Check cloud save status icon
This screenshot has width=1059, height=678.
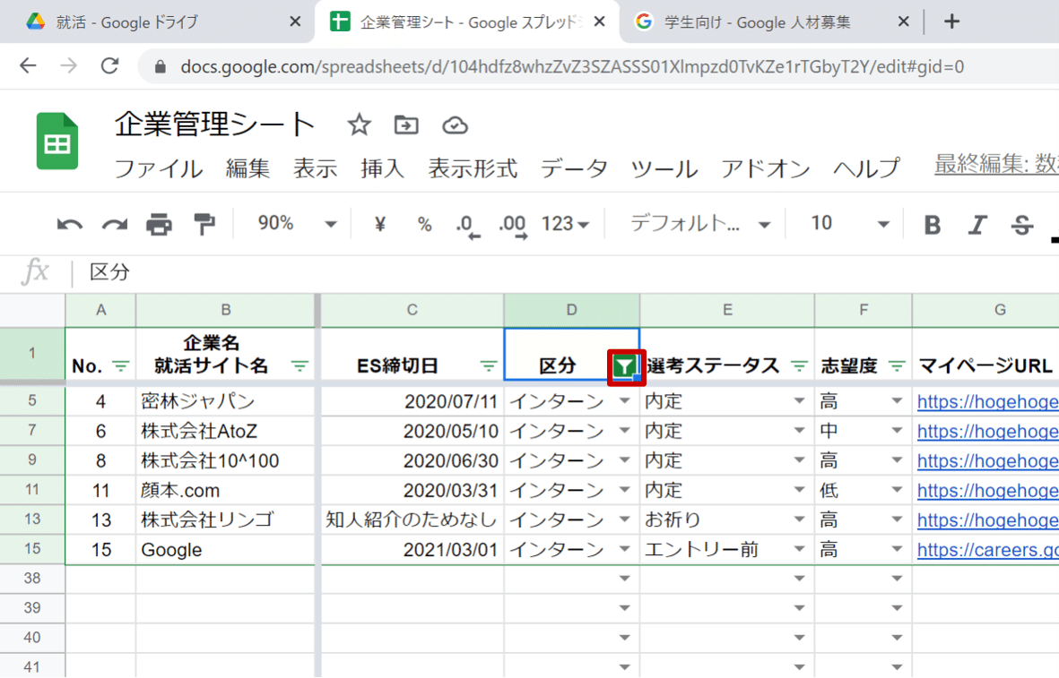click(455, 124)
